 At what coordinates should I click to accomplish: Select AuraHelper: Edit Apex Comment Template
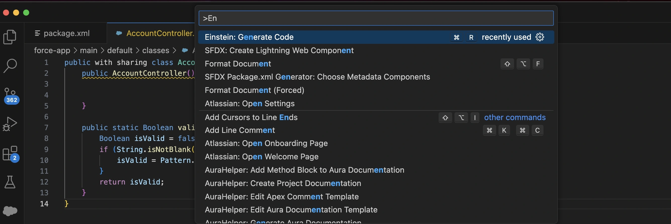(376, 197)
